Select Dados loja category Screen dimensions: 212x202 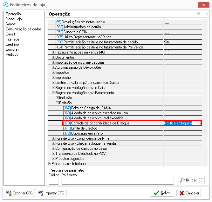14,19
